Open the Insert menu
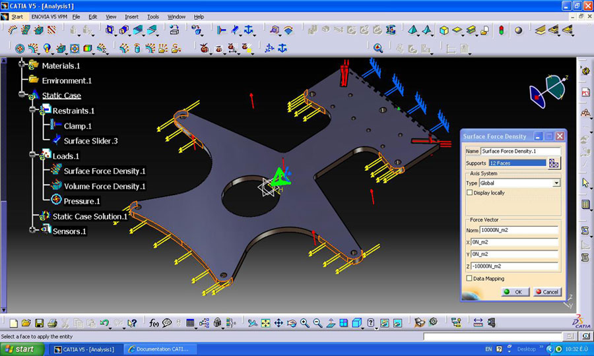 tap(131, 16)
